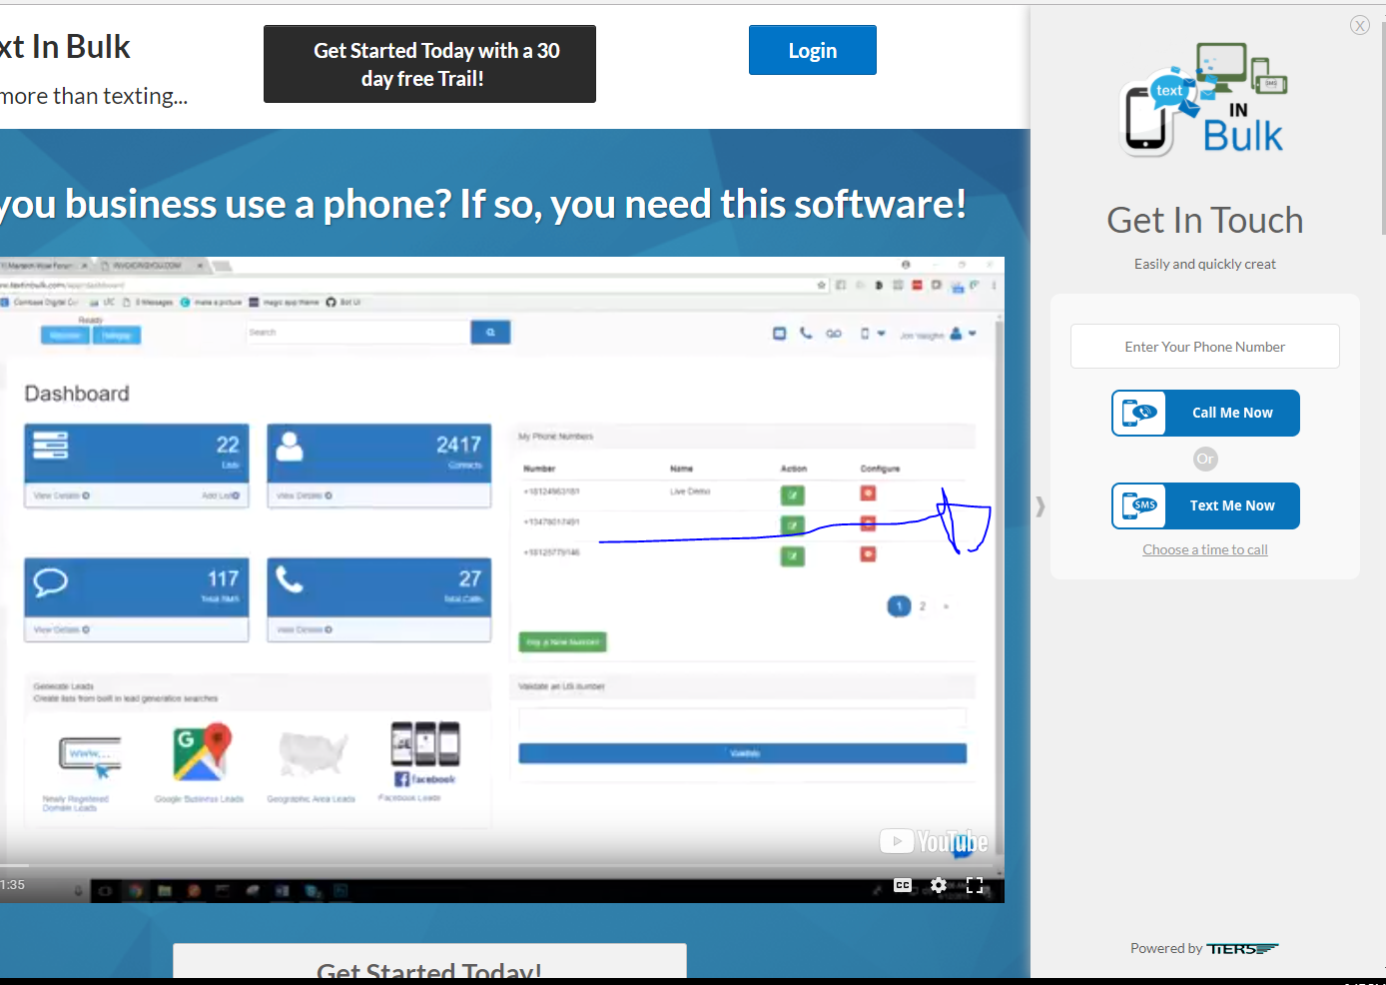Click the green buy new number button
Viewport: 1386px width, 985px height.
[x=562, y=642]
